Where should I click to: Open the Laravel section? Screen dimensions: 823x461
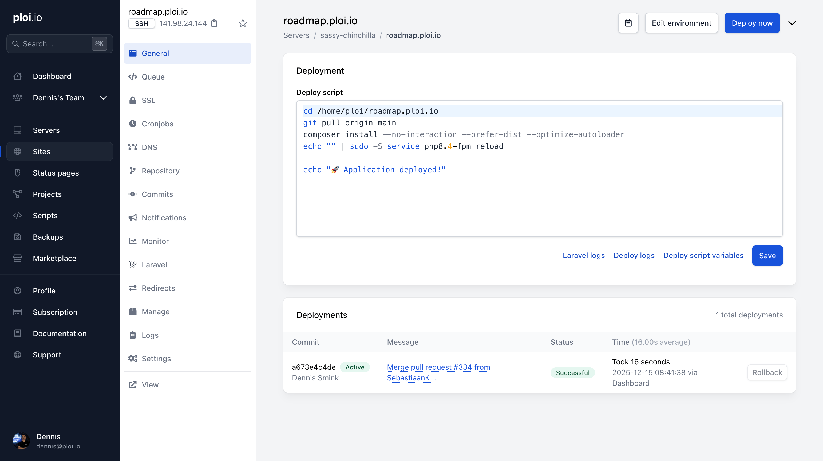coord(154,265)
